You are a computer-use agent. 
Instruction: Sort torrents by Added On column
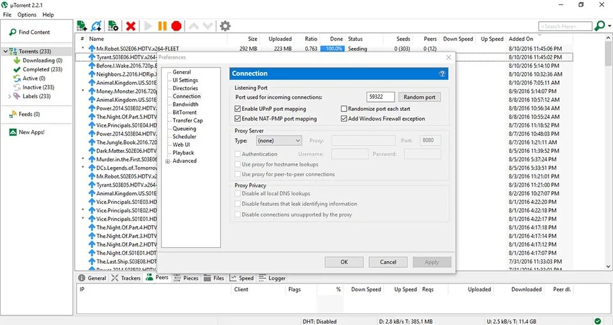click(x=521, y=39)
